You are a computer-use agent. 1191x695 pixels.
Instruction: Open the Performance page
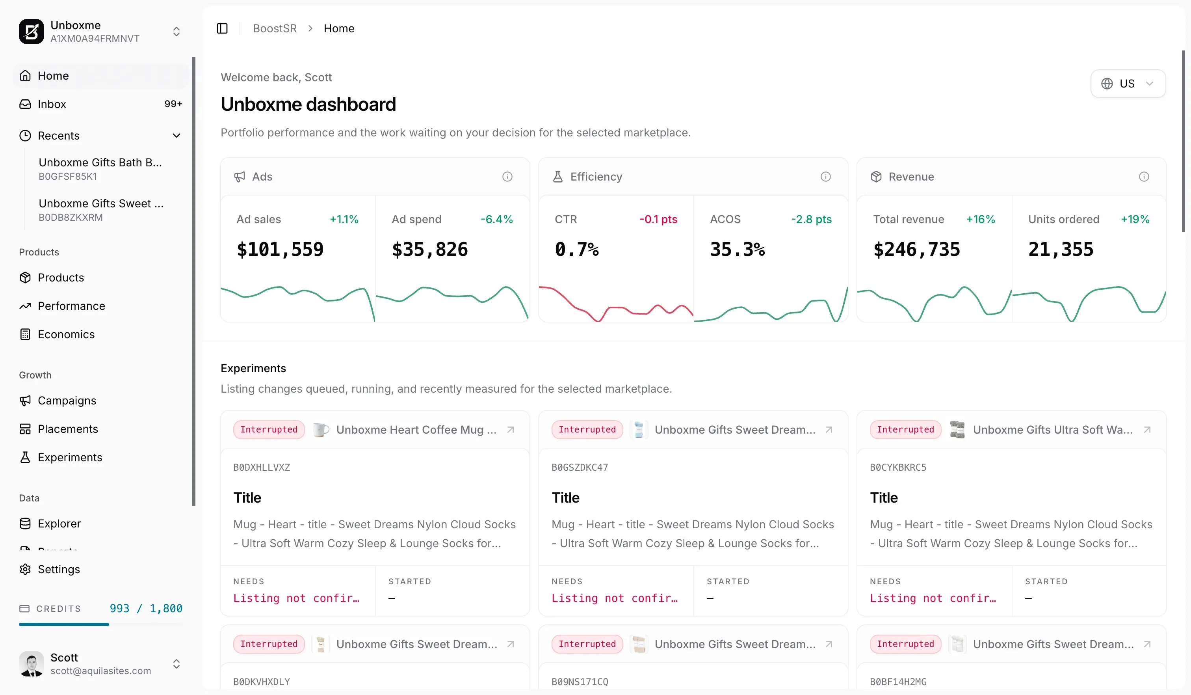100,306
